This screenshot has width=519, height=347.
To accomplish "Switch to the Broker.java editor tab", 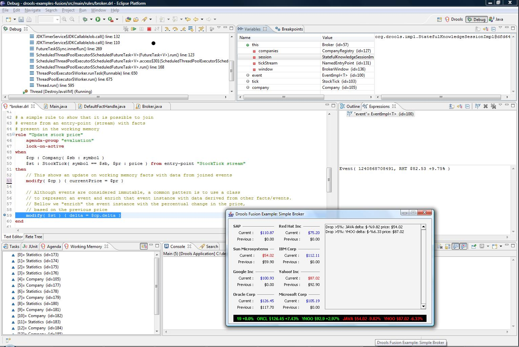I will coord(151,107).
